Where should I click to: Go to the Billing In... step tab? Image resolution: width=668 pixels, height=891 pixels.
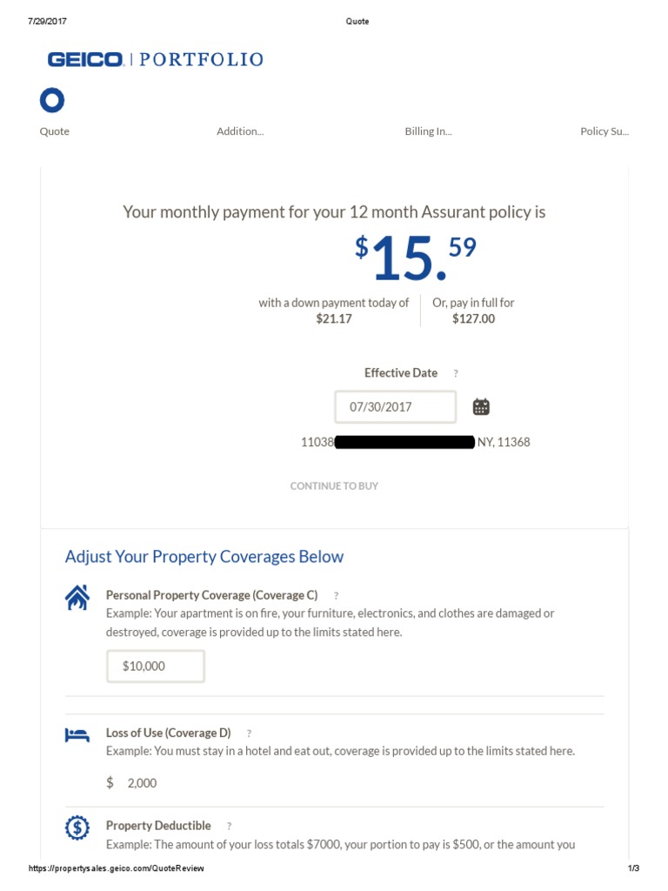[x=428, y=131]
